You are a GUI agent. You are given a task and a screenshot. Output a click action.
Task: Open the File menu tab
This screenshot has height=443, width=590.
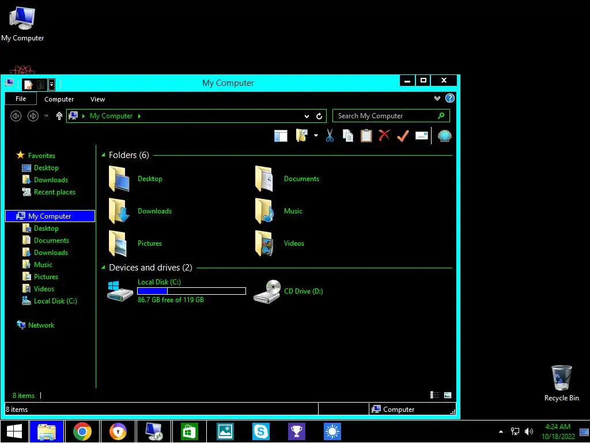click(21, 99)
